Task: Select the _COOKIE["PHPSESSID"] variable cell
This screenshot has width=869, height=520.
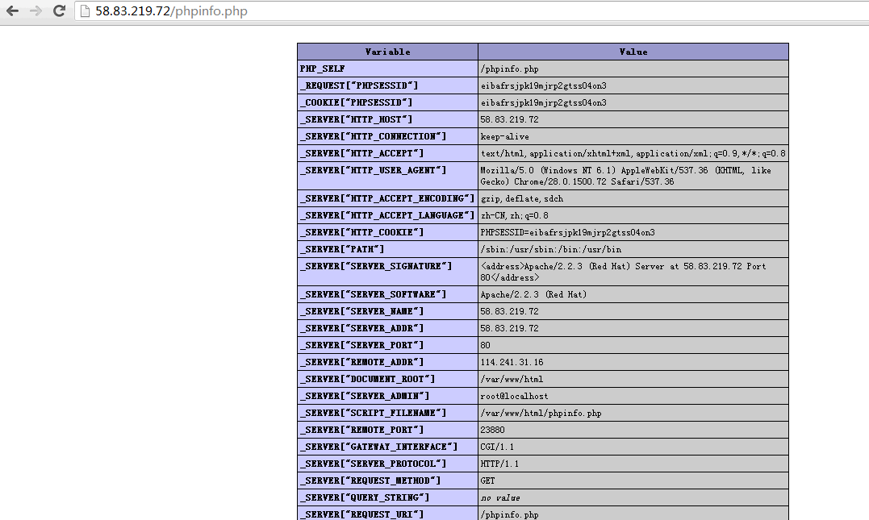Action: 387,102
